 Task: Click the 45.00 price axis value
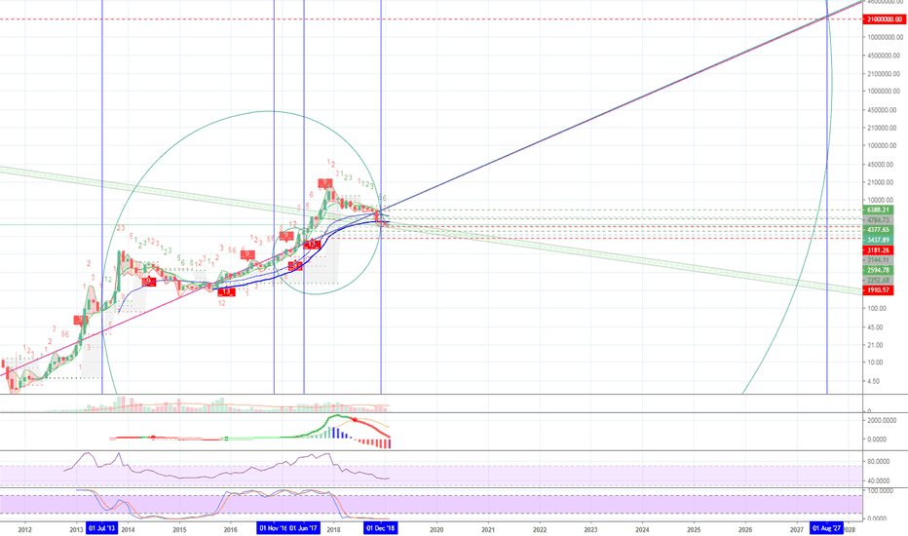tap(876, 327)
